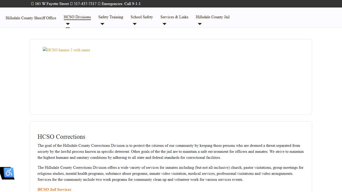342x192 pixels.
Task: Open the School Safety menu item
Action: coord(142,17)
